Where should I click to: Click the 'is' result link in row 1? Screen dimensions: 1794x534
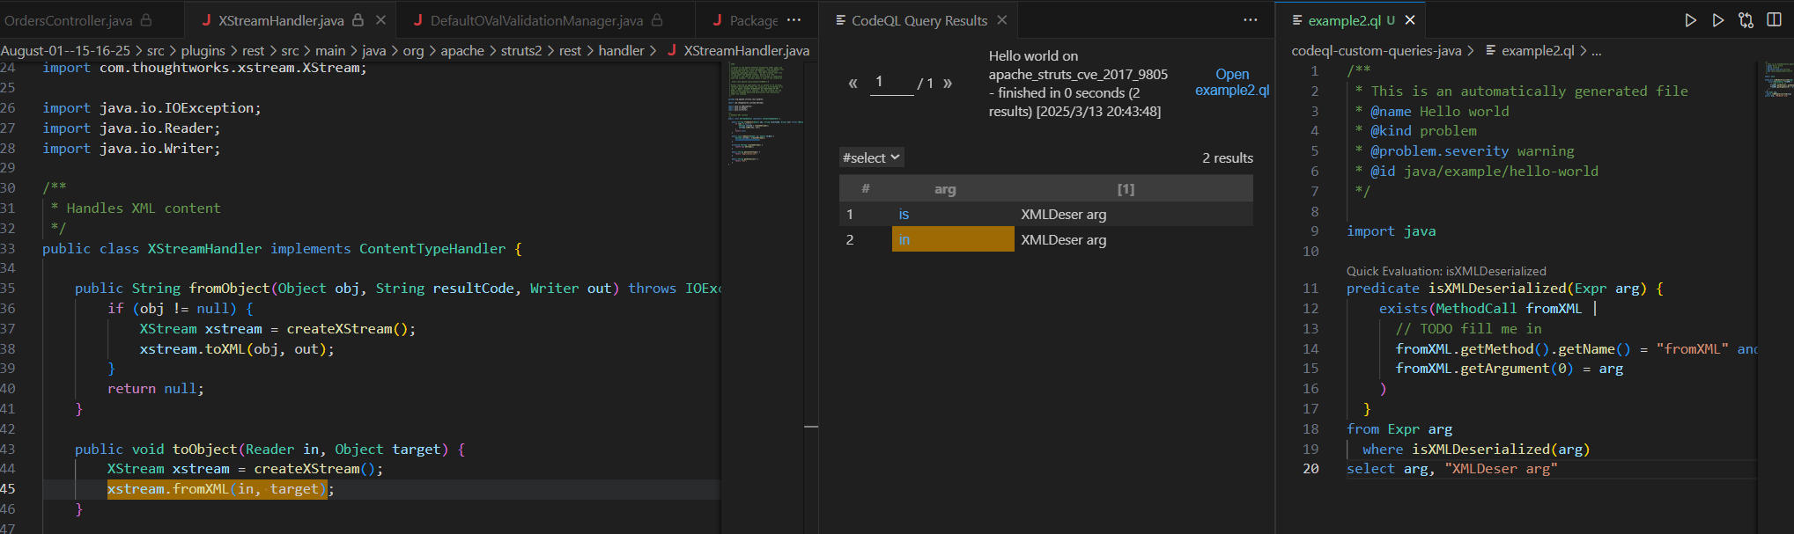904,215
